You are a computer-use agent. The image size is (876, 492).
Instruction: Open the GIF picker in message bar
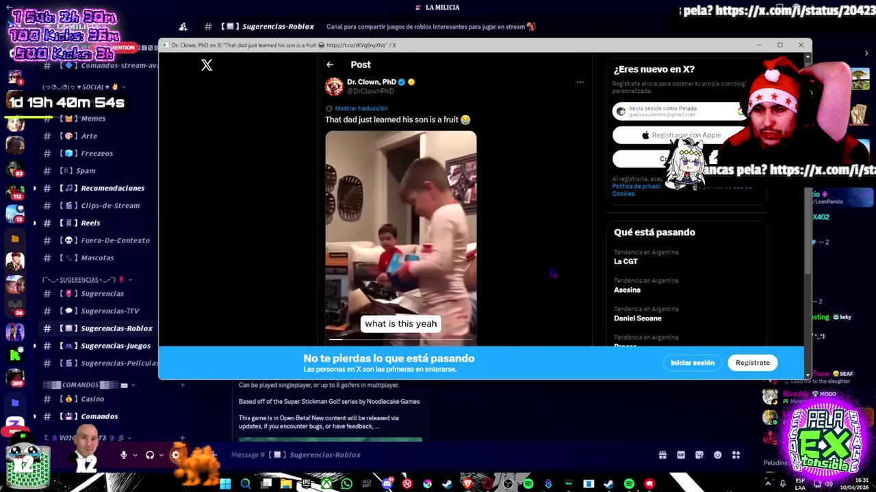pos(681,455)
